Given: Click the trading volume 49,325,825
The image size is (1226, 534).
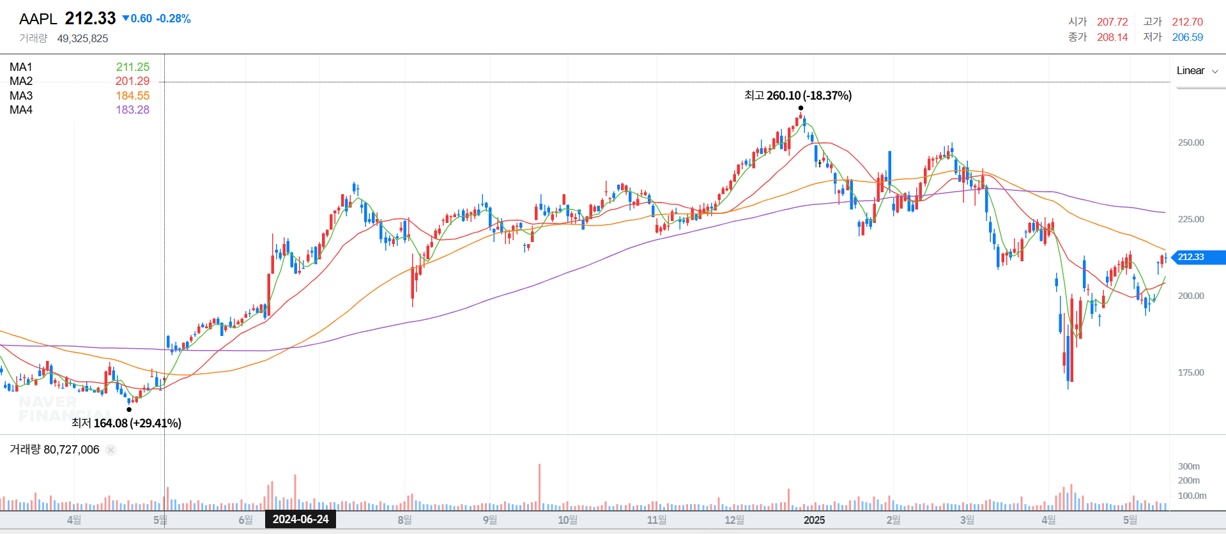Looking at the screenshot, I should (82, 38).
